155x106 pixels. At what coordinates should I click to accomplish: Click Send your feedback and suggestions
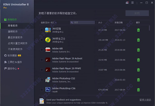tap(64, 100)
